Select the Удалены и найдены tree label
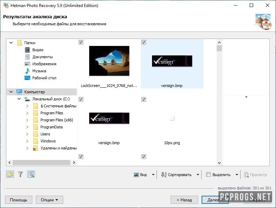 click(59, 148)
